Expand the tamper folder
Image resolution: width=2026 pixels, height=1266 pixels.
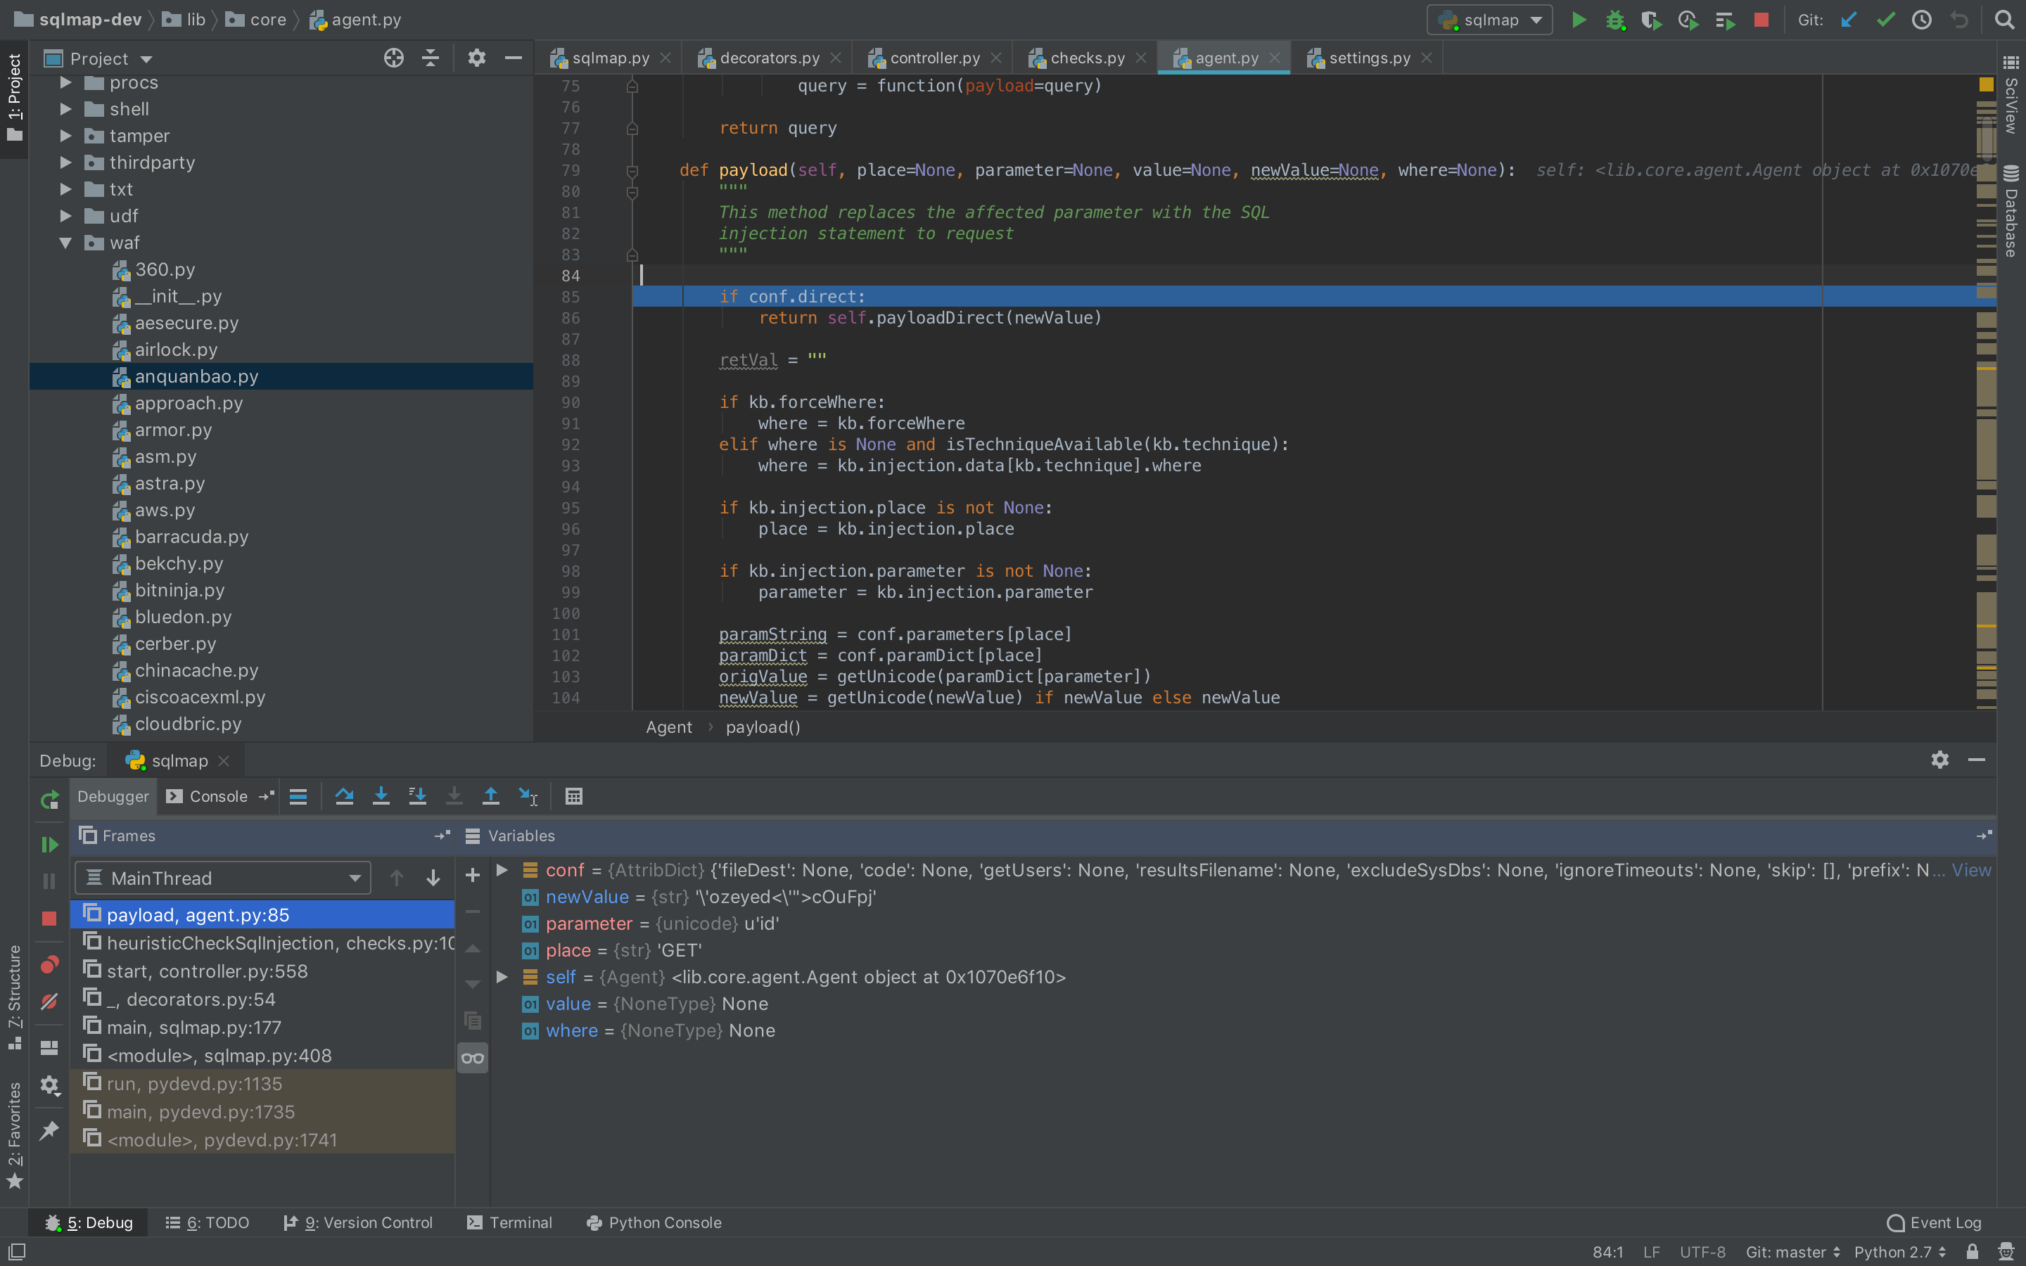(x=65, y=136)
